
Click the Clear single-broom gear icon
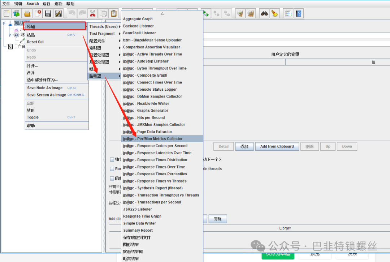[x=240, y=13]
